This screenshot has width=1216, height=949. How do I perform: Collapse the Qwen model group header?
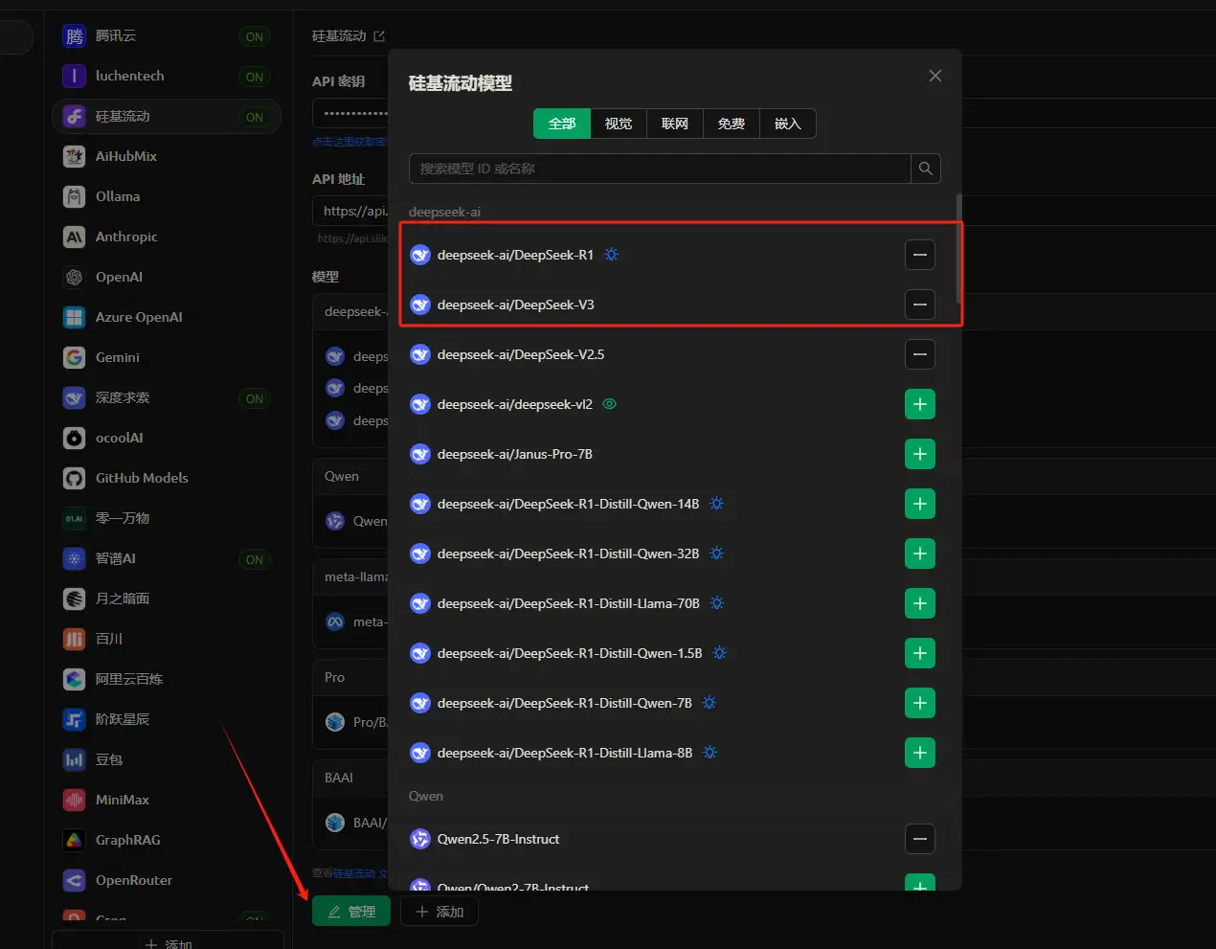(425, 796)
